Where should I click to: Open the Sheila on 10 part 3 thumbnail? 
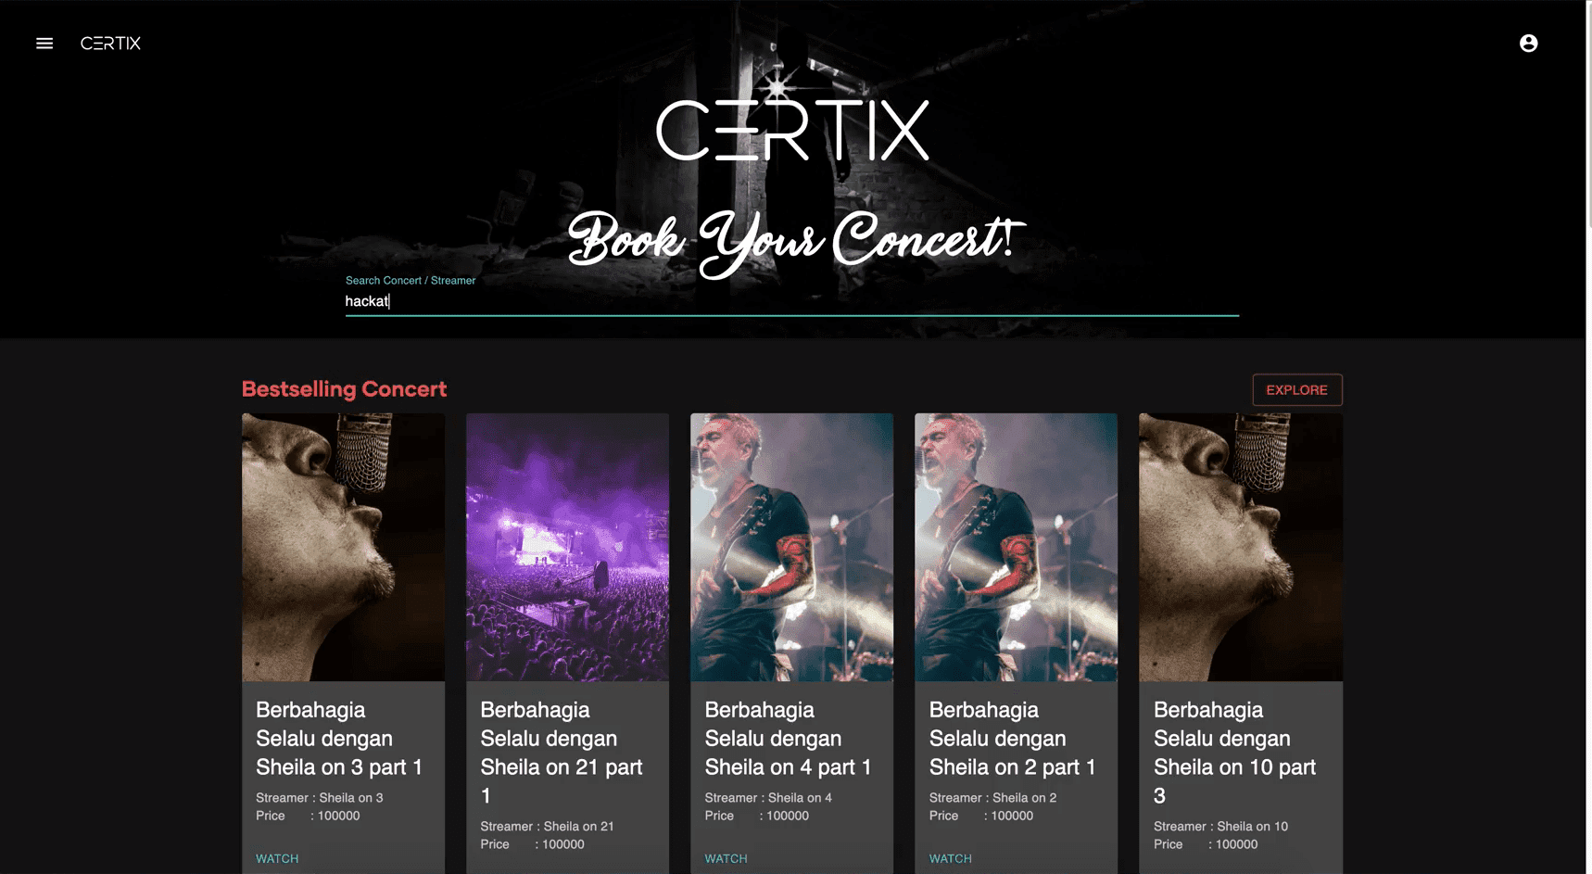pyautogui.click(x=1240, y=547)
